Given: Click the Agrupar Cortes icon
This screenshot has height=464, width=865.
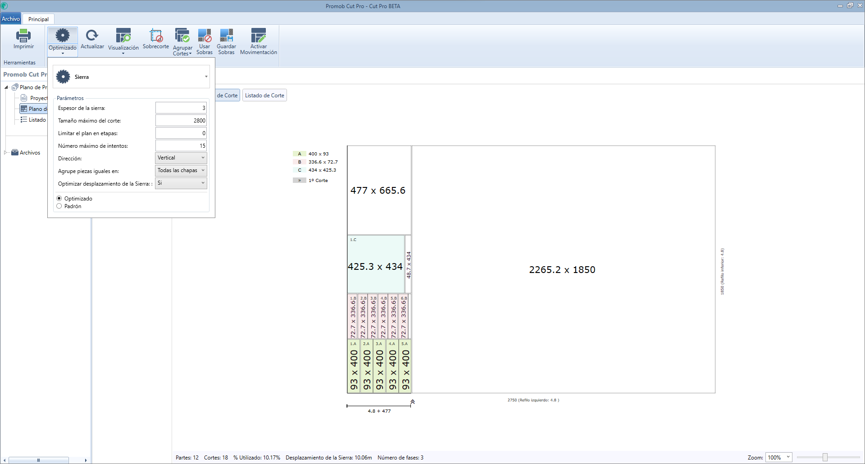Looking at the screenshot, I should [182, 36].
